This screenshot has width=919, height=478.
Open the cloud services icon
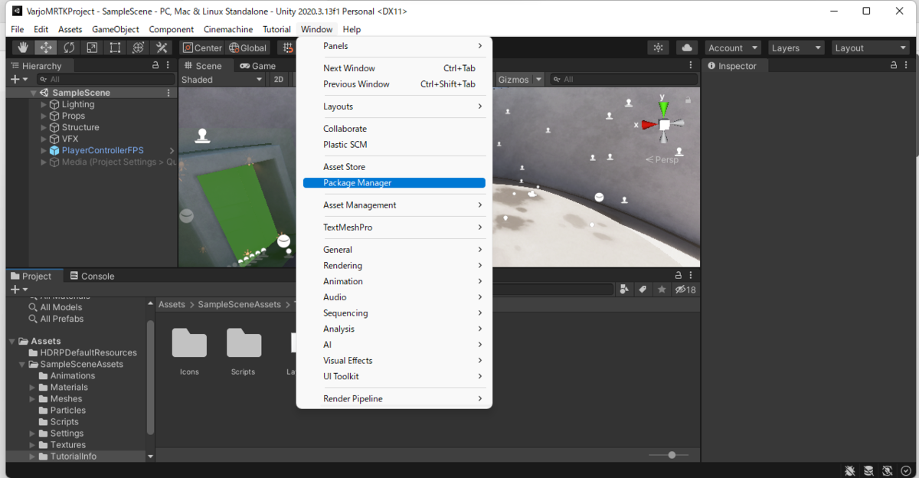(687, 47)
